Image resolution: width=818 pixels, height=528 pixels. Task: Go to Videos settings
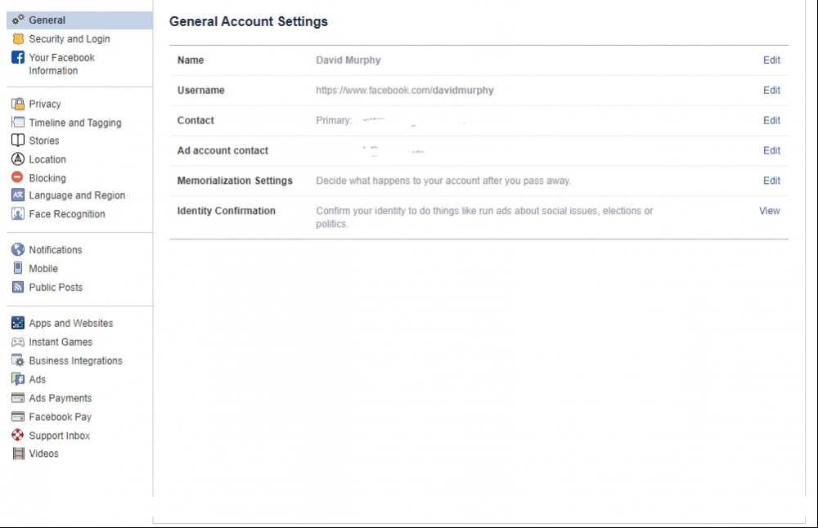pyautogui.click(x=44, y=454)
